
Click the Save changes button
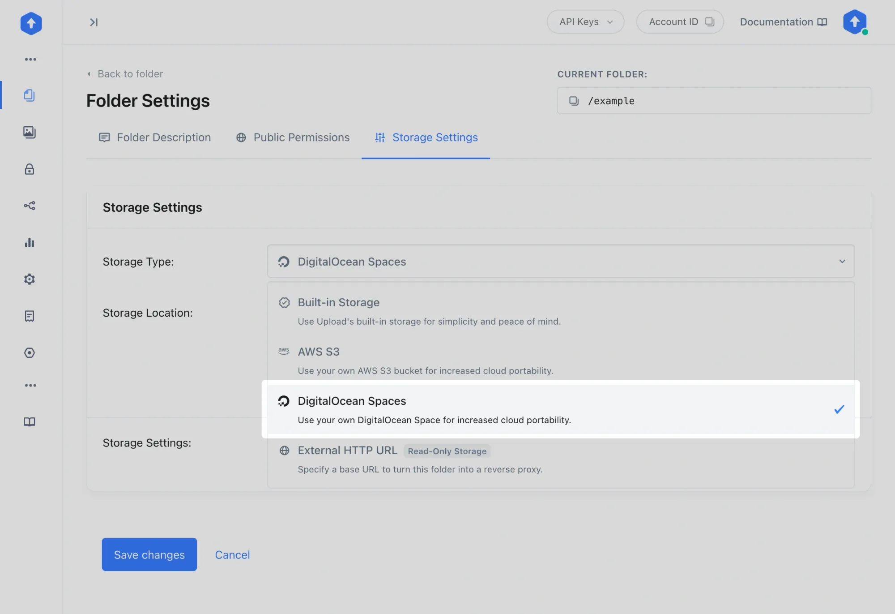coord(149,554)
